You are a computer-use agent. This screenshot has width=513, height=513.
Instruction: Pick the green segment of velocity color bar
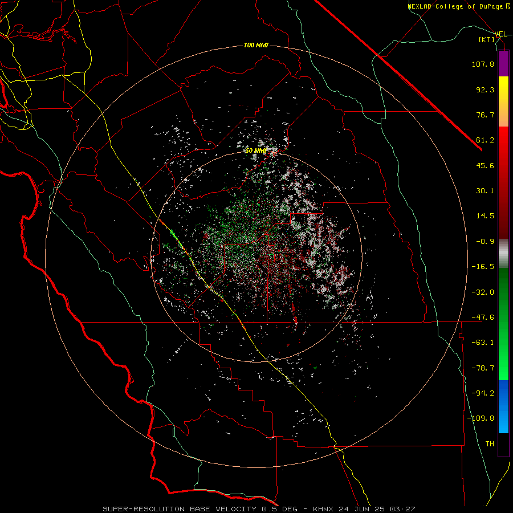tap(503, 324)
